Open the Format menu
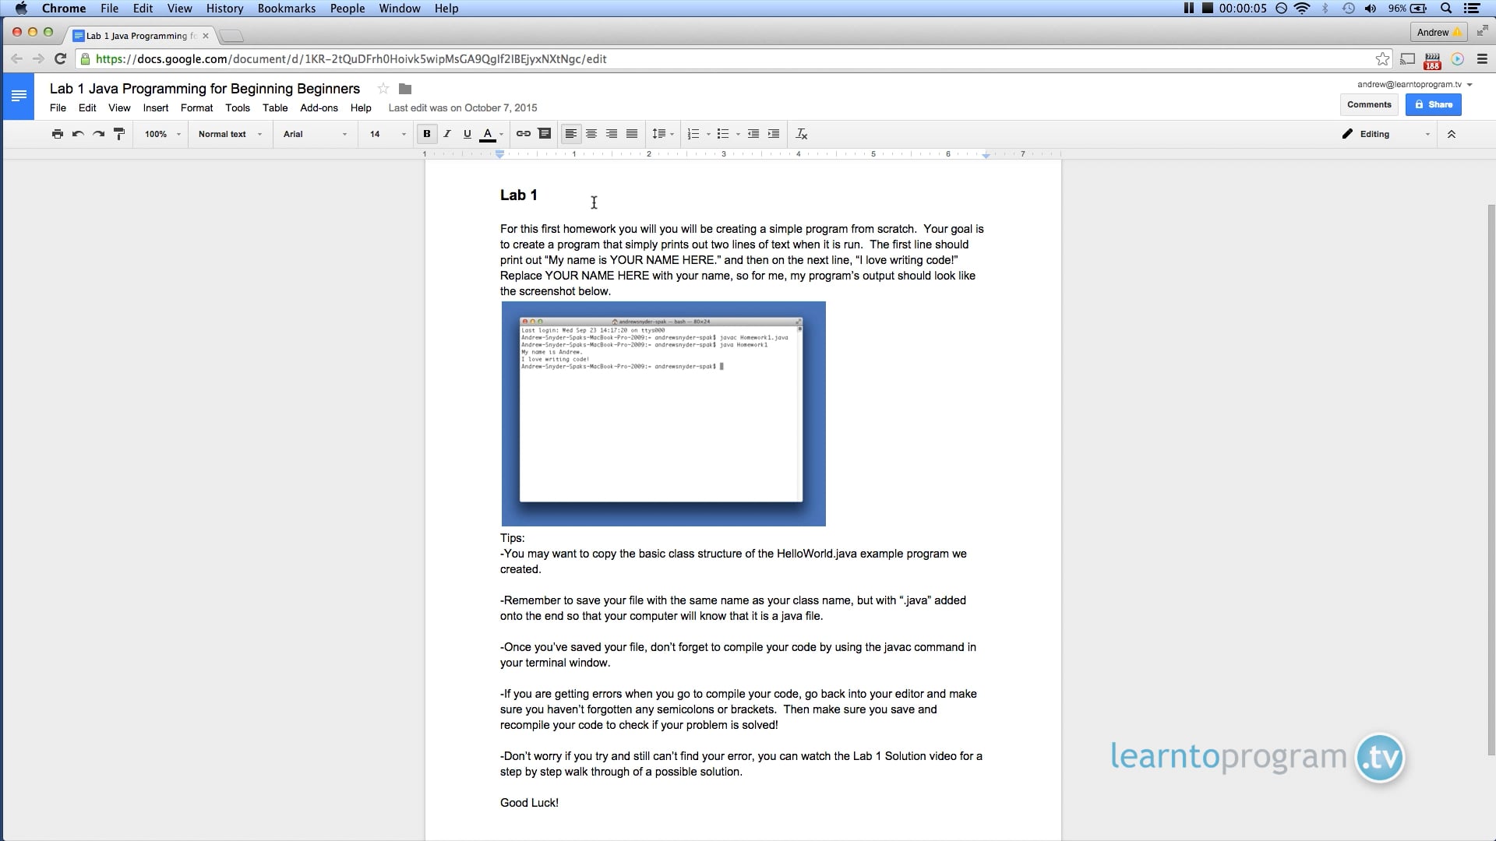This screenshot has height=841, width=1496. click(196, 108)
